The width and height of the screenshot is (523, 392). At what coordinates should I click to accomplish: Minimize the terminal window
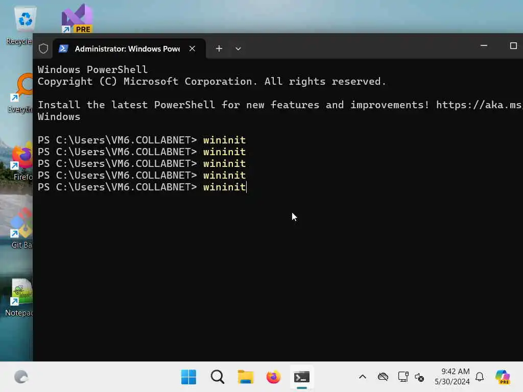(x=484, y=45)
